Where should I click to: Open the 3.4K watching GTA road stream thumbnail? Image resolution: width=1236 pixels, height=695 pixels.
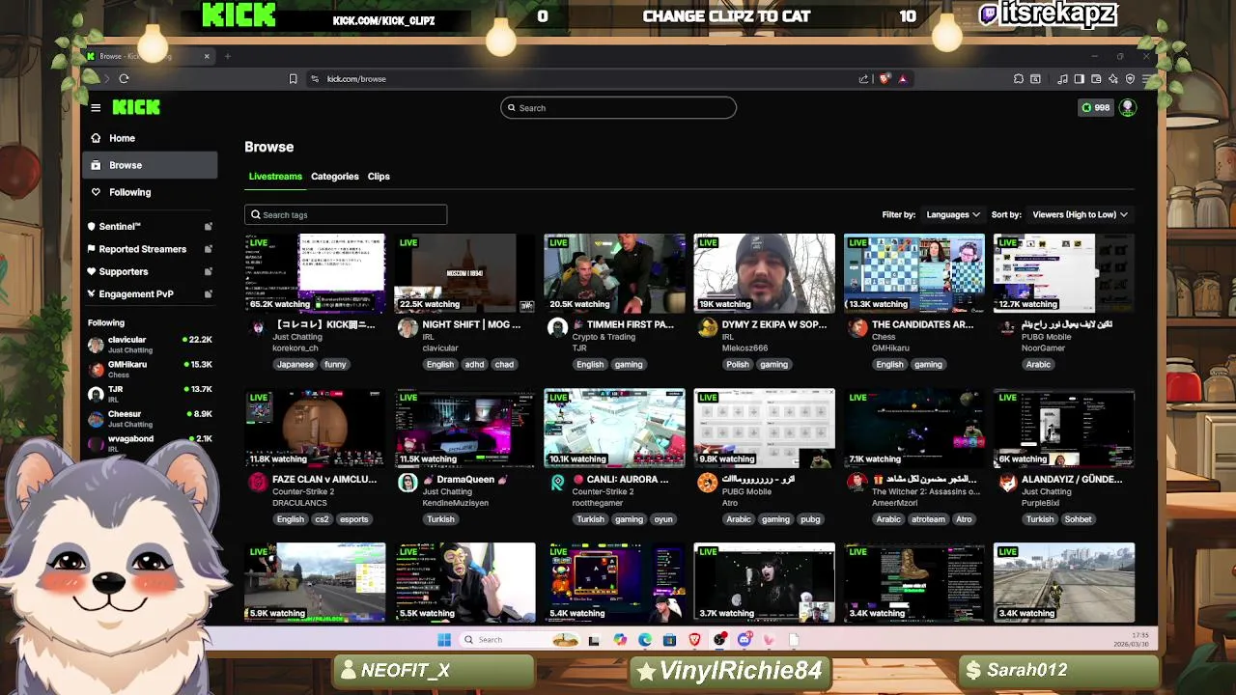(1064, 582)
